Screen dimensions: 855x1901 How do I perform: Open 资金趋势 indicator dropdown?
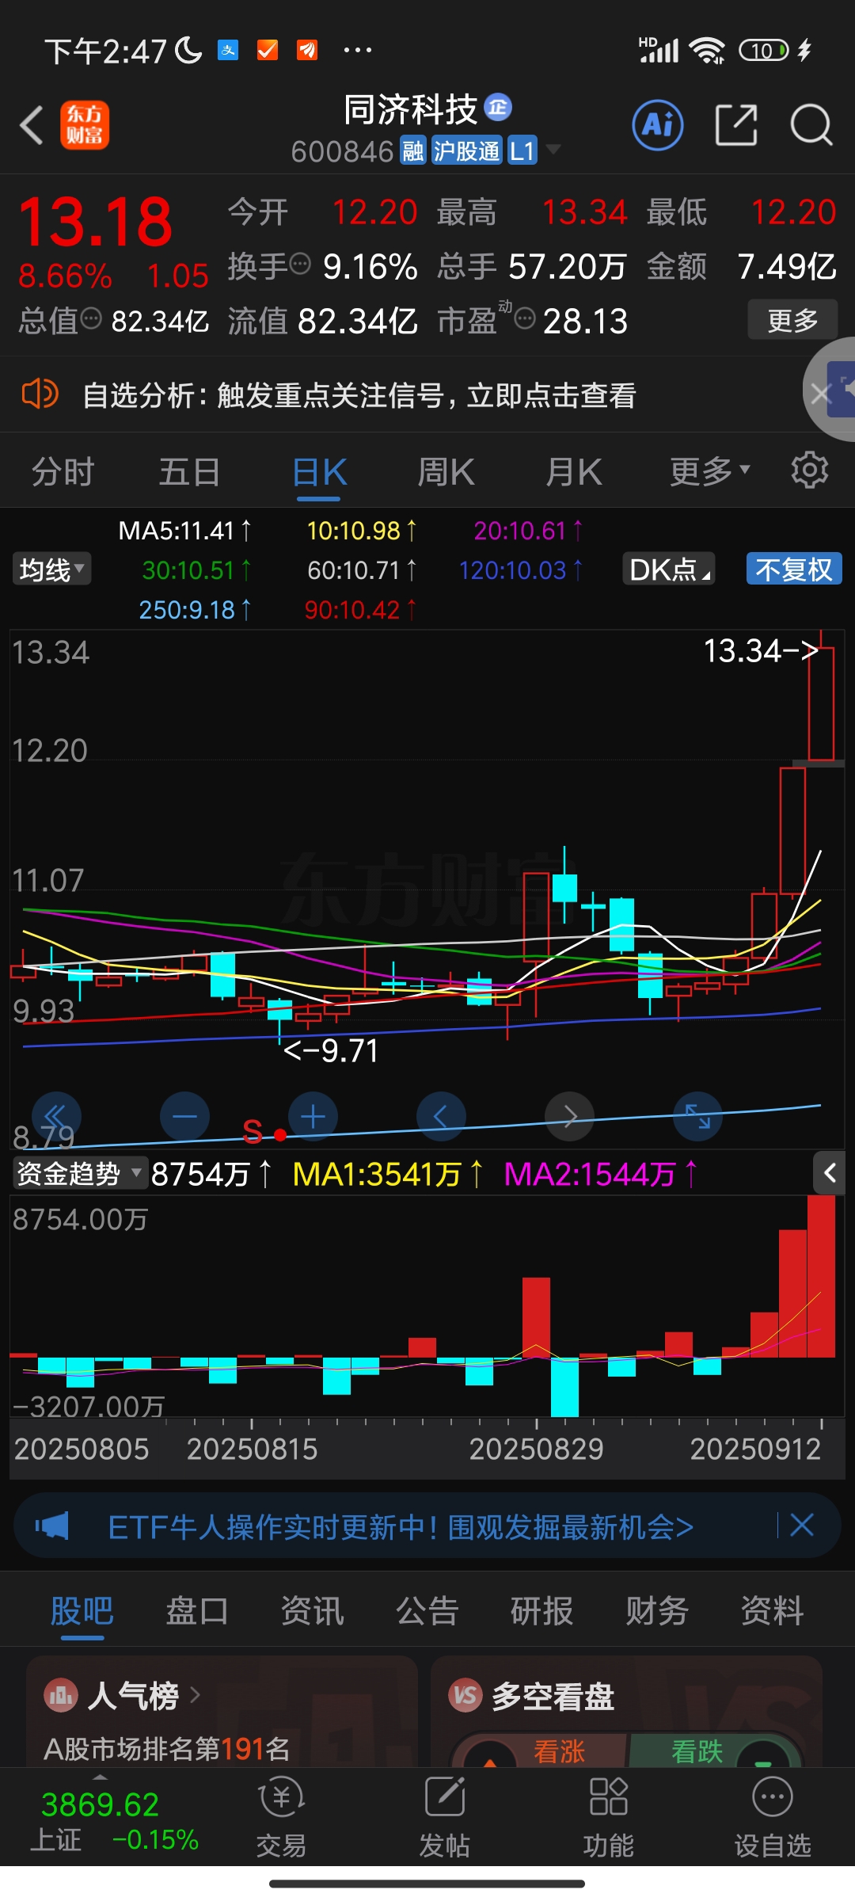80,1173
